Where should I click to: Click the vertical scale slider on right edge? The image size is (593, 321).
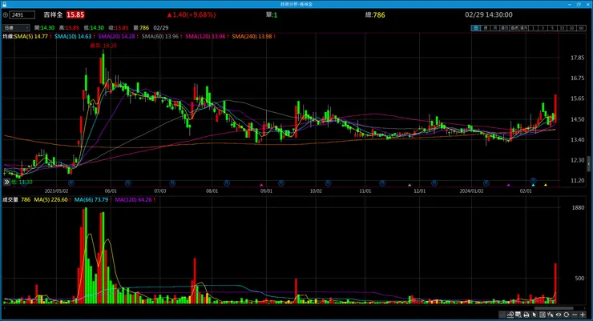point(588,164)
